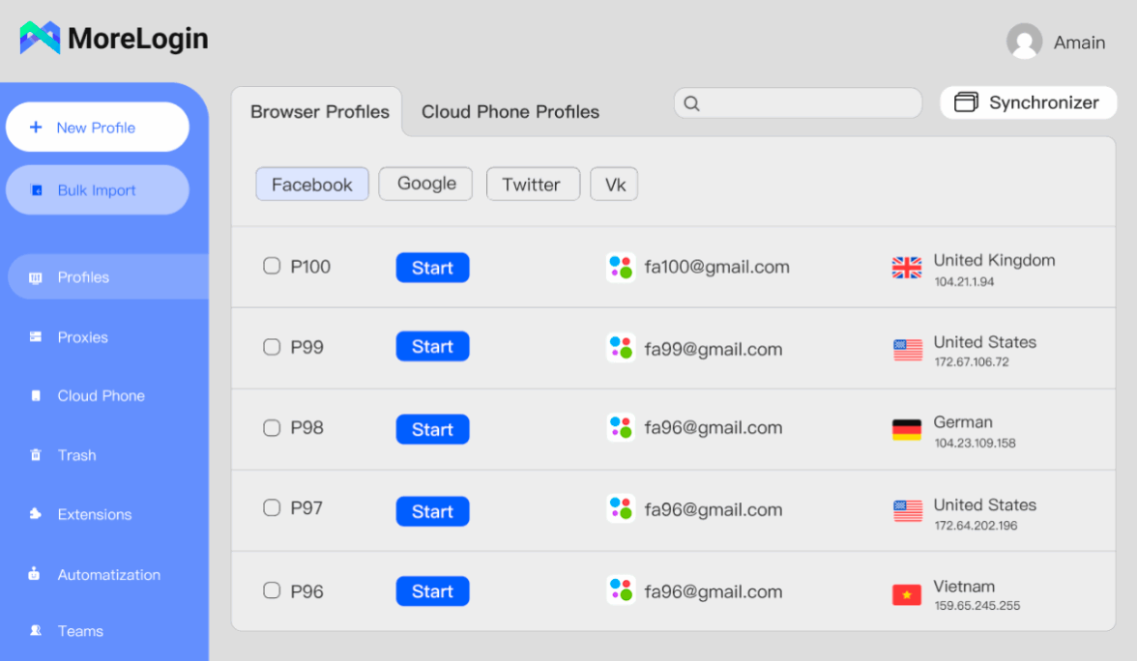This screenshot has width=1137, height=661.
Task: Click the Amain user avatar
Action: pos(1024,42)
